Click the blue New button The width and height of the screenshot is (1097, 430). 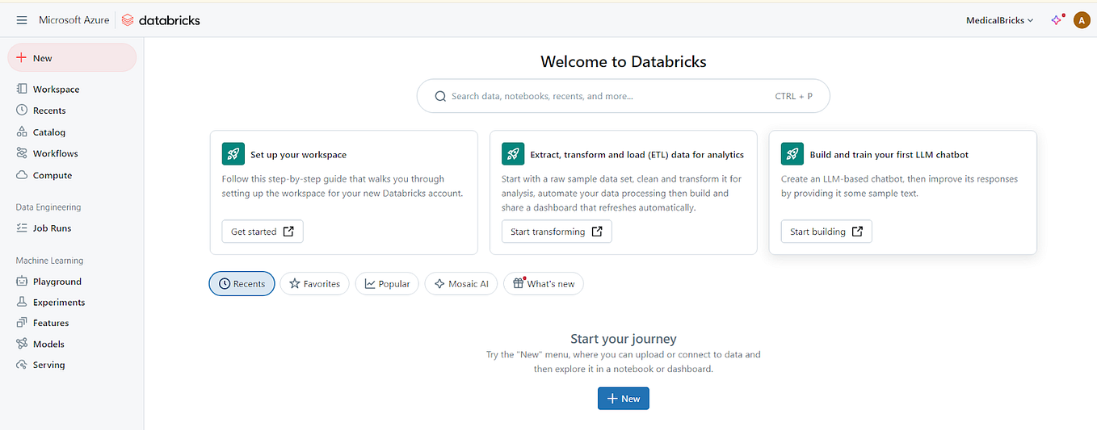(x=623, y=399)
